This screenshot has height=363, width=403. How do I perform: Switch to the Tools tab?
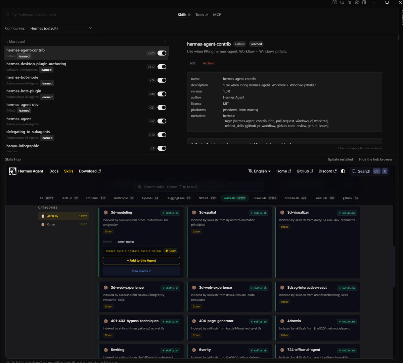tap(202, 15)
